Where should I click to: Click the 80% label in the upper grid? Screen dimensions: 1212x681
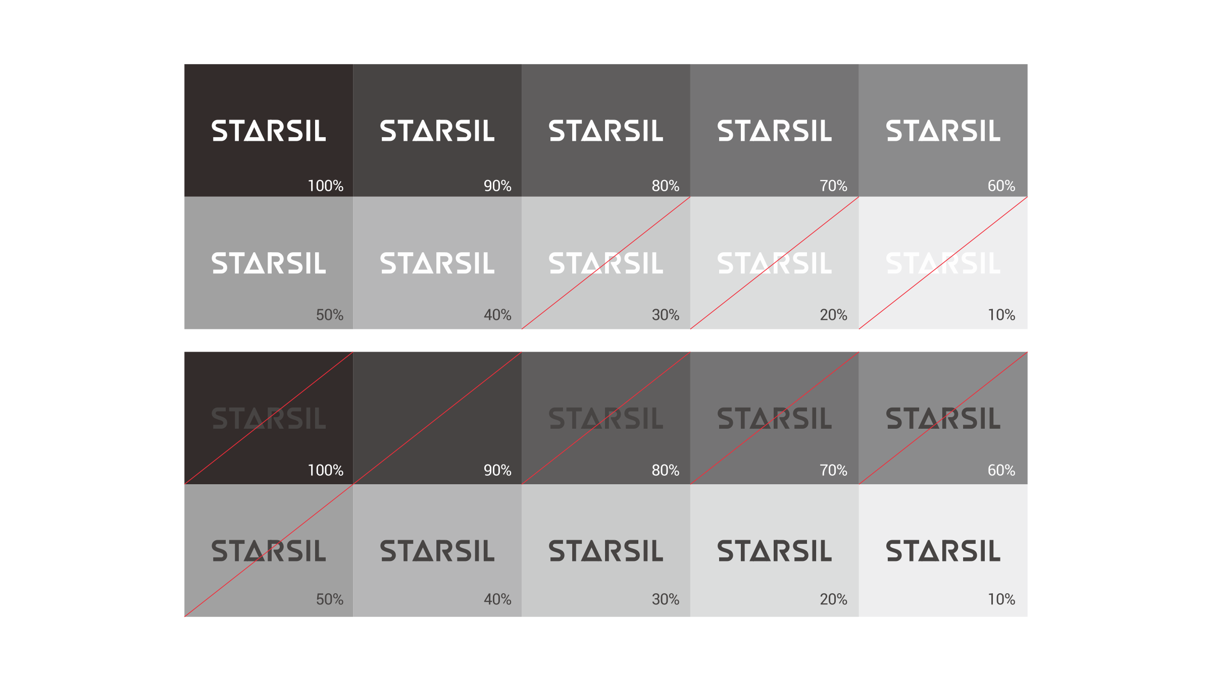665,186
